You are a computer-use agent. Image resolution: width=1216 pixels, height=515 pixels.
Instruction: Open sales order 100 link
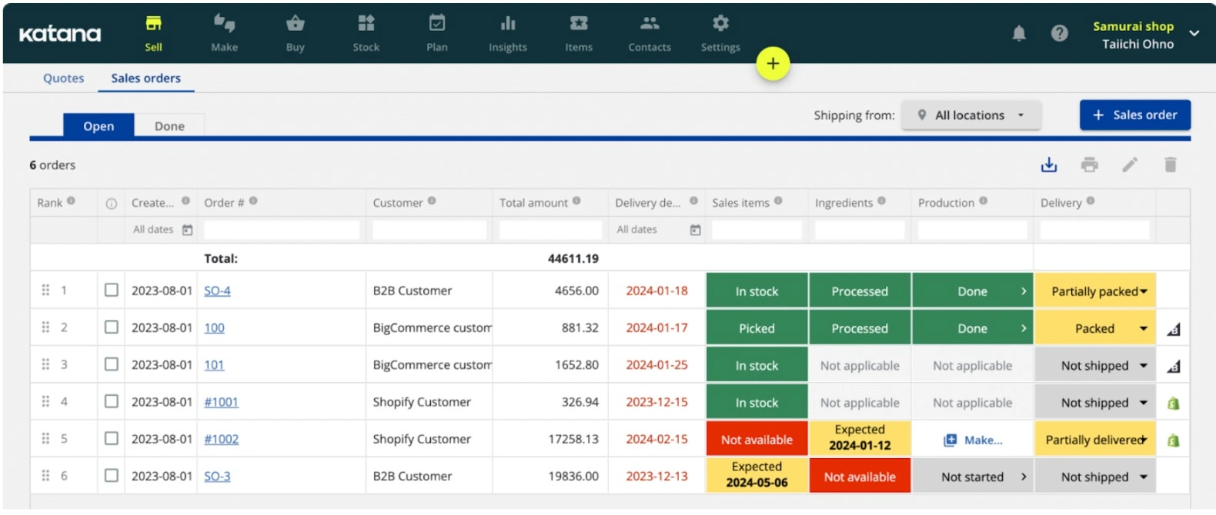[214, 327]
